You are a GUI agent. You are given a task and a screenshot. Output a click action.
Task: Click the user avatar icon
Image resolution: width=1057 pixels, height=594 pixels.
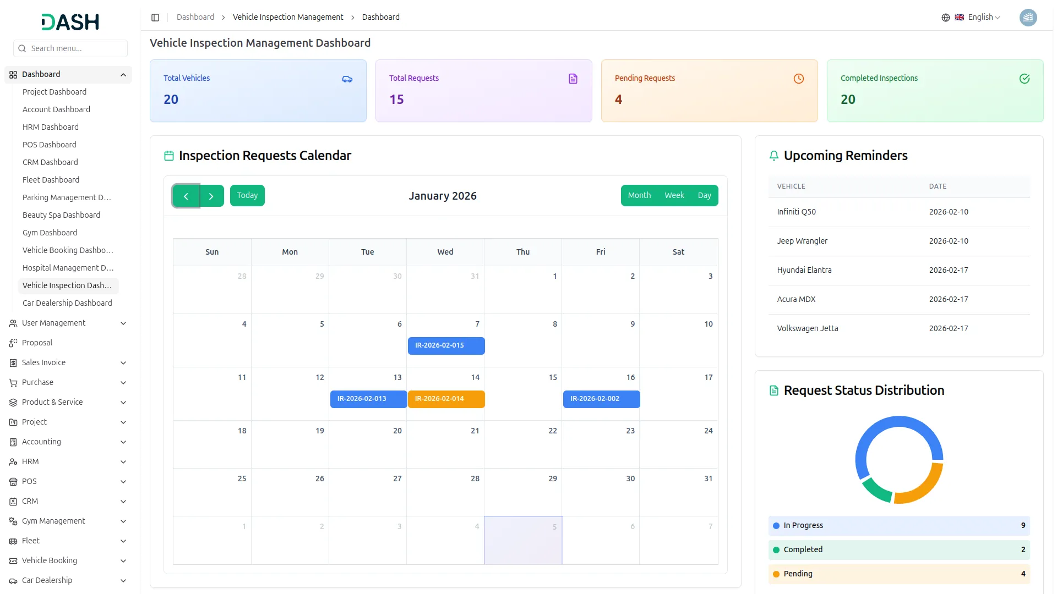(x=1028, y=18)
